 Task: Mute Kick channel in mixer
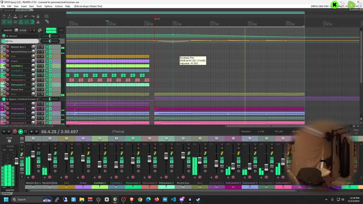point(72,144)
